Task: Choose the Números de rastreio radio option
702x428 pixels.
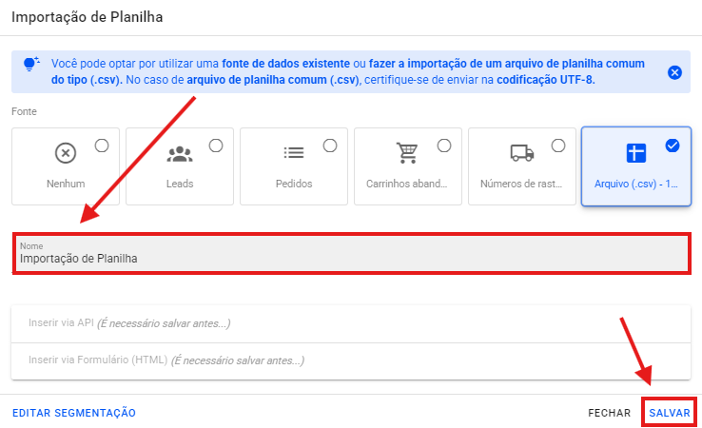Action: coord(558,146)
